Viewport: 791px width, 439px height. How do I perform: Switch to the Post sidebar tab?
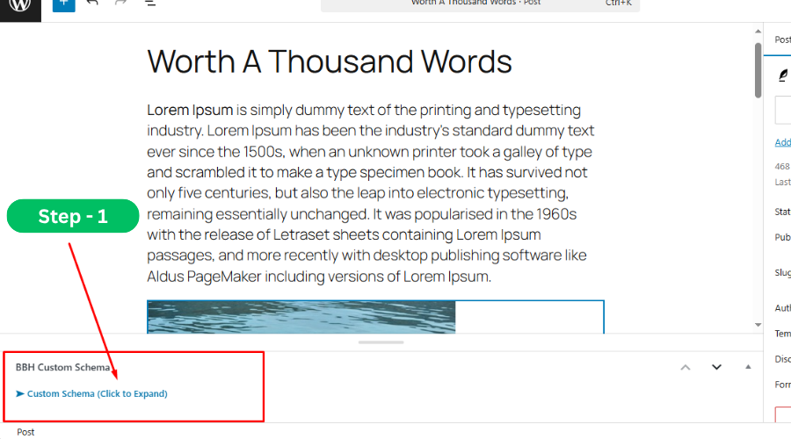pyautogui.click(x=782, y=40)
